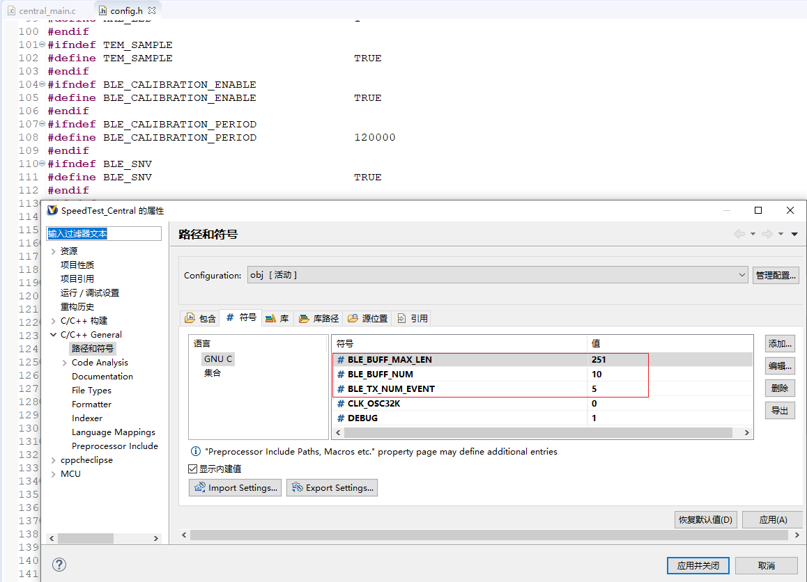
Task: Click the back navigation arrow icon
Action: pyautogui.click(x=739, y=234)
